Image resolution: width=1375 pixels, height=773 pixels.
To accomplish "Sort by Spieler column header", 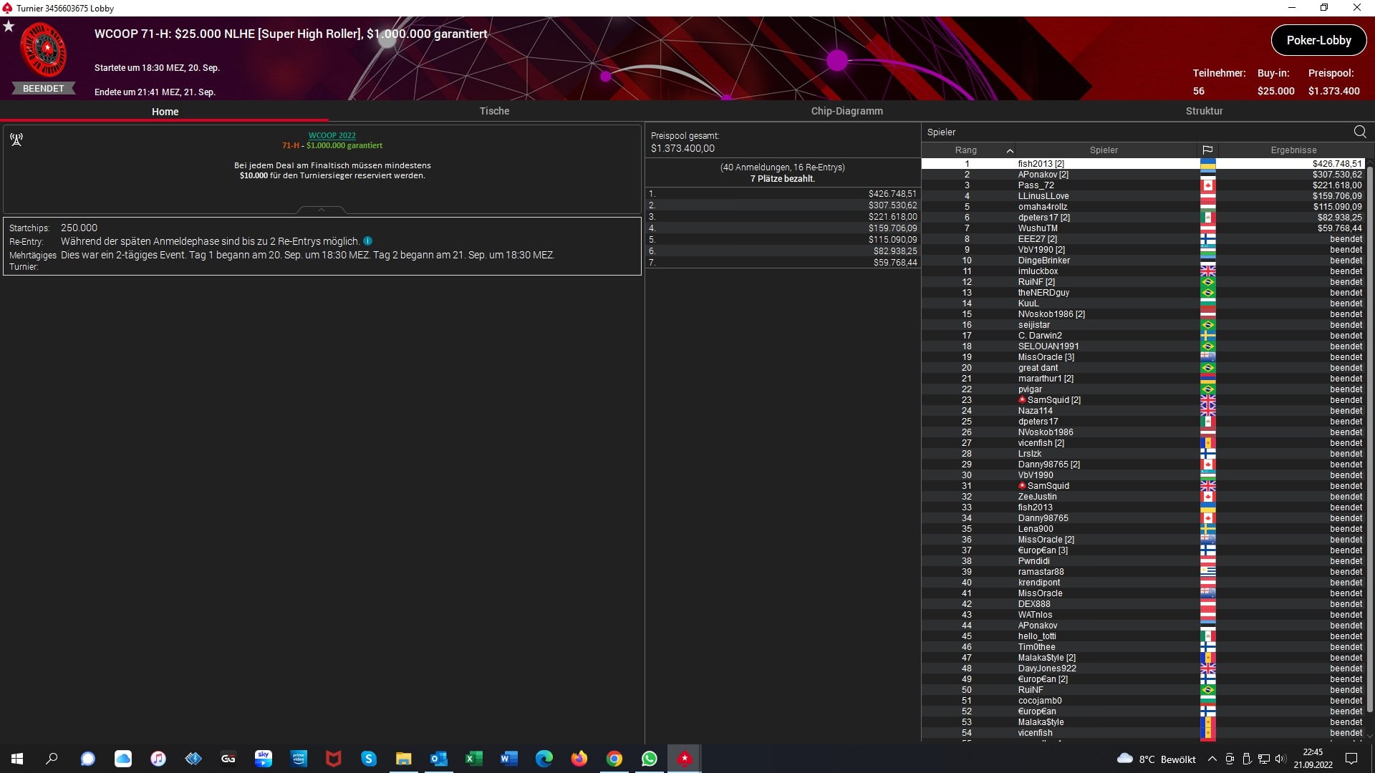I will [1104, 150].
